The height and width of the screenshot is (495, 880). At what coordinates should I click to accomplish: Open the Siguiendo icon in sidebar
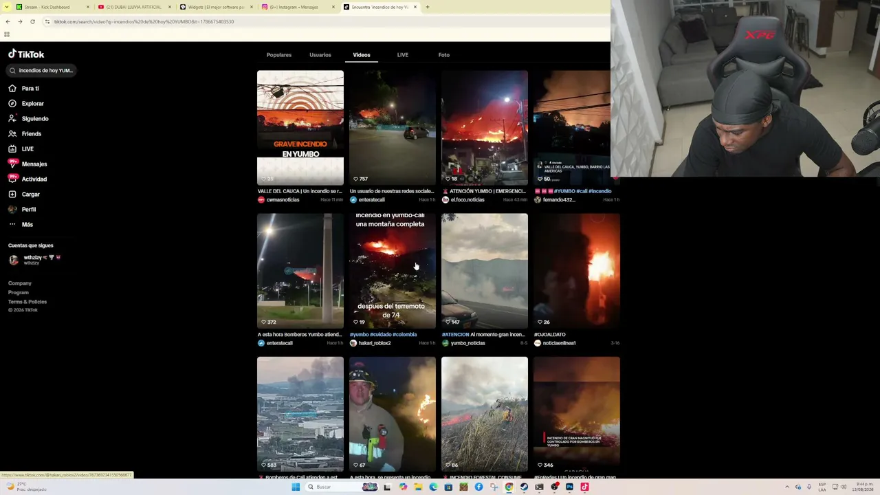point(12,118)
